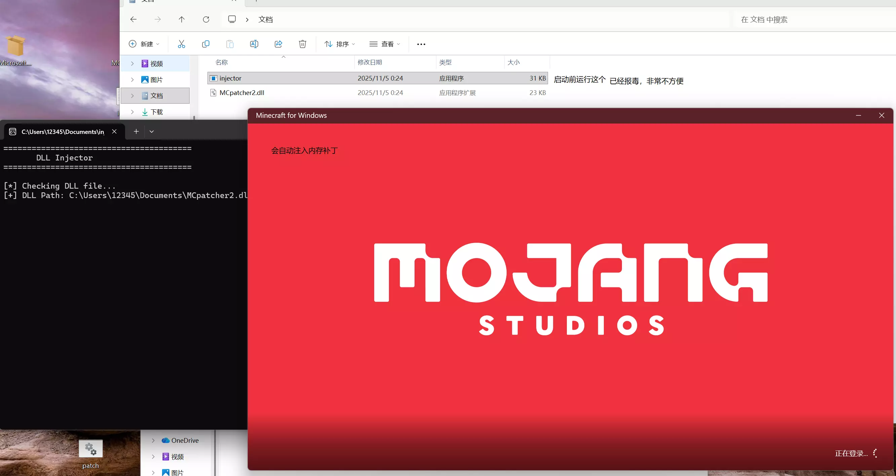The image size is (896, 476).
Task: Click the Share icon in toolbar
Action: [x=278, y=44]
